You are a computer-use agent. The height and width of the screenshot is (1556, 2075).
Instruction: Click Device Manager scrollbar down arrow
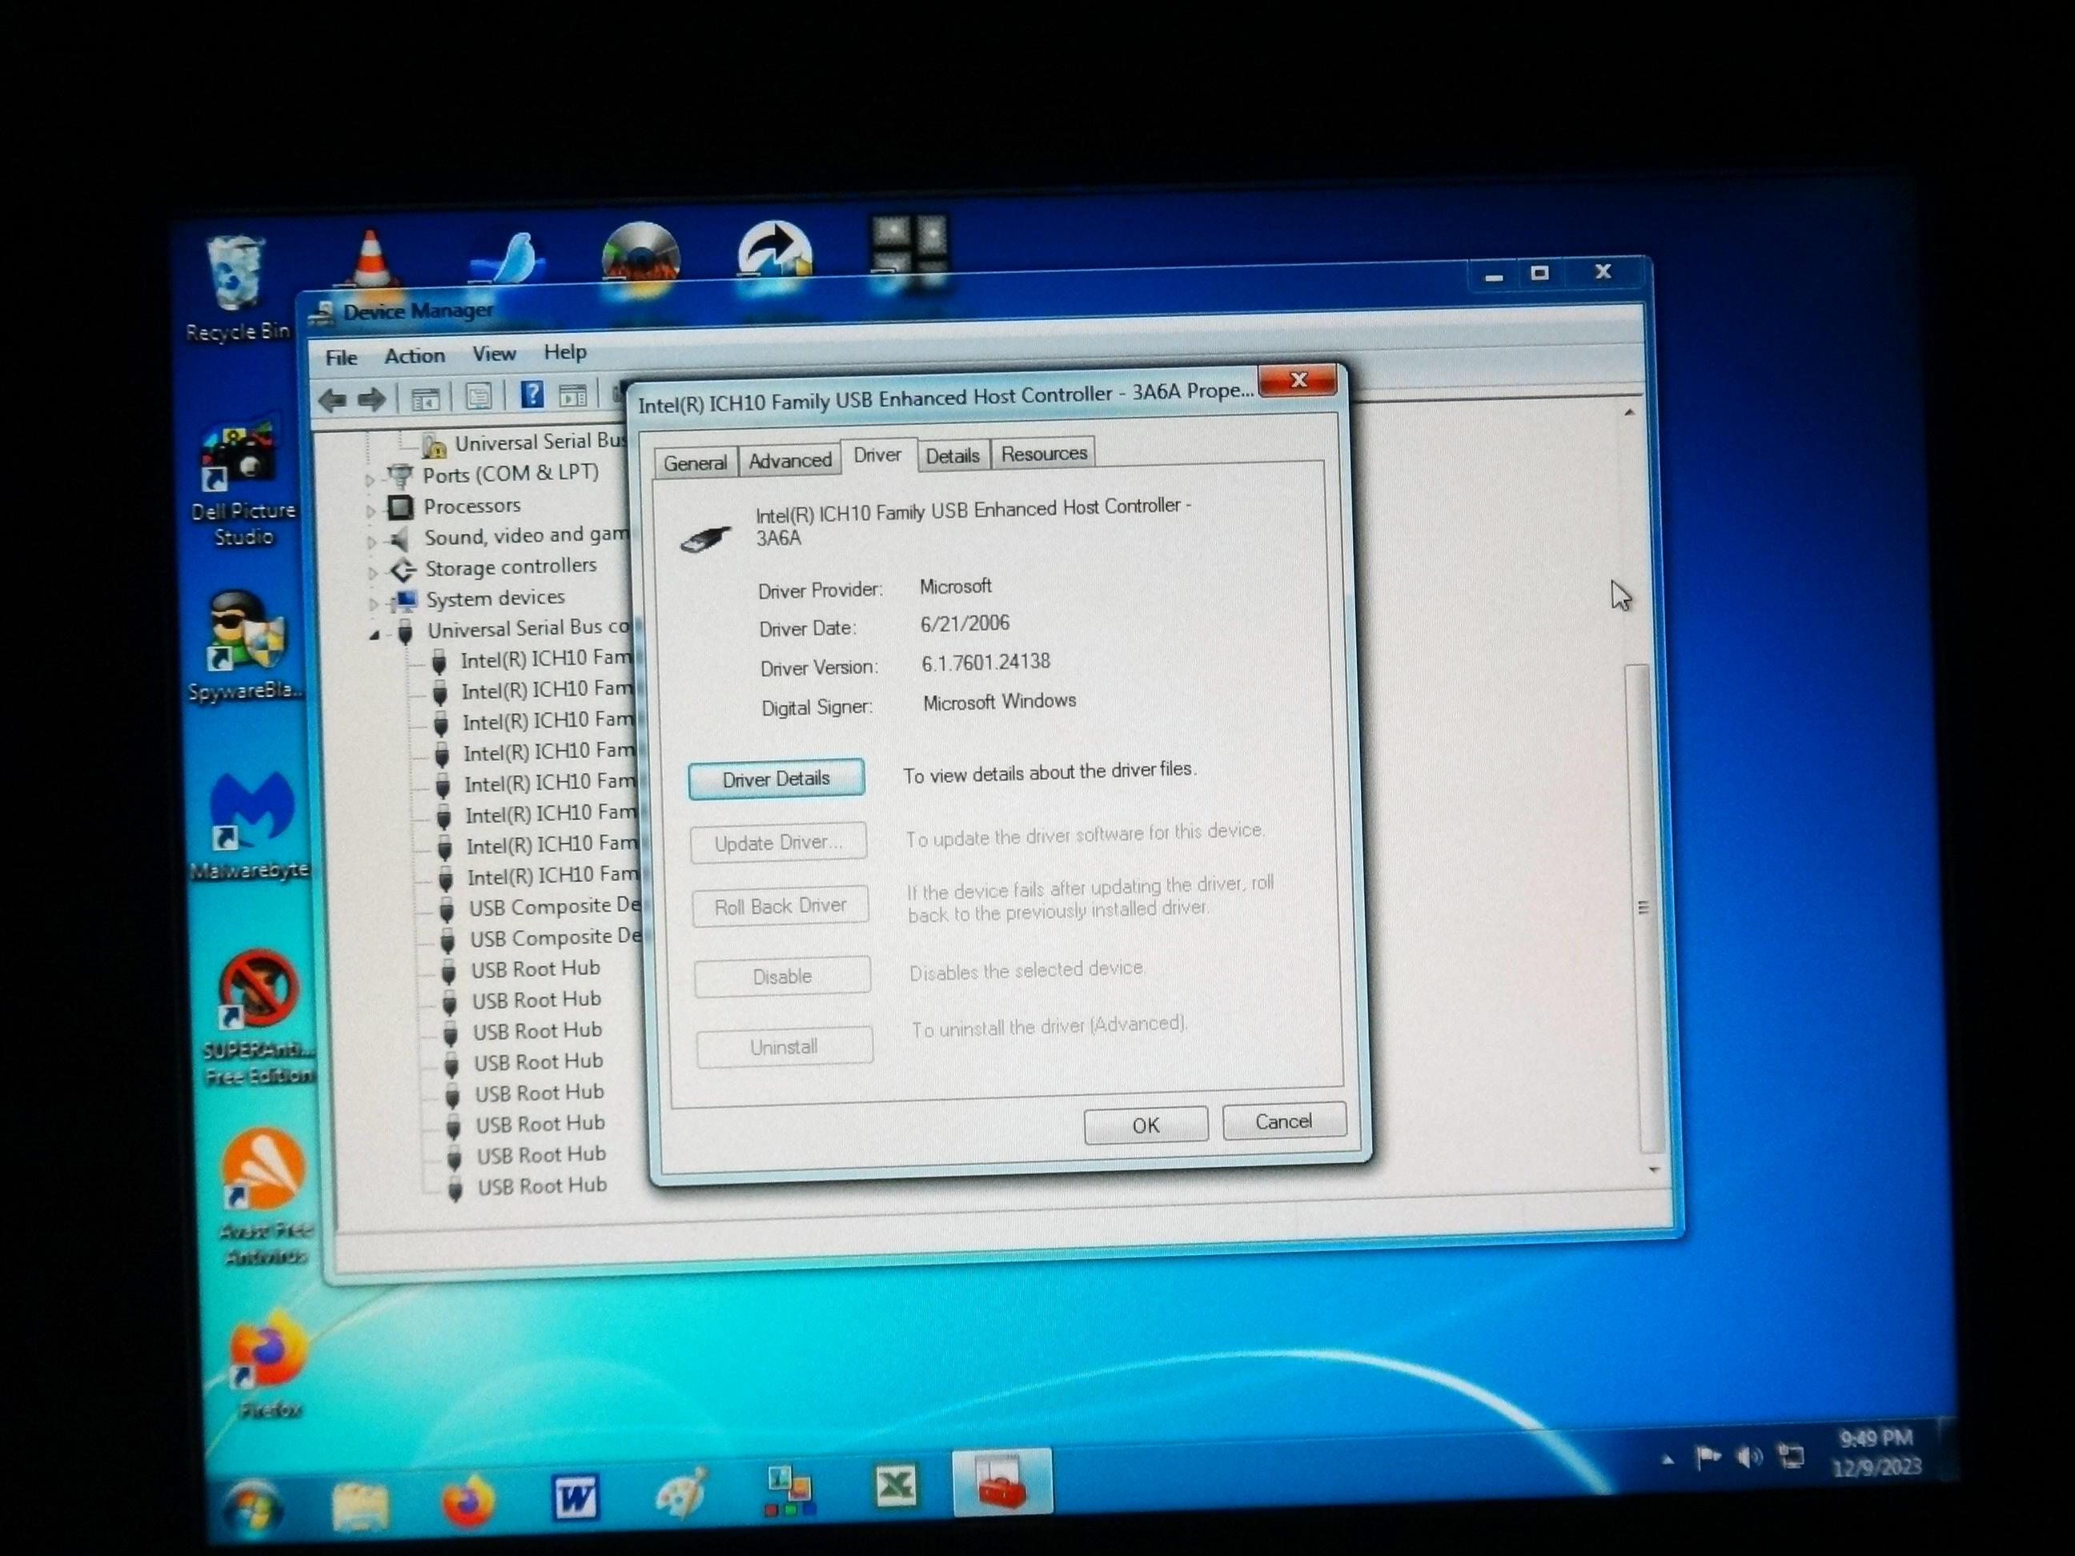coord(1654,1169)
